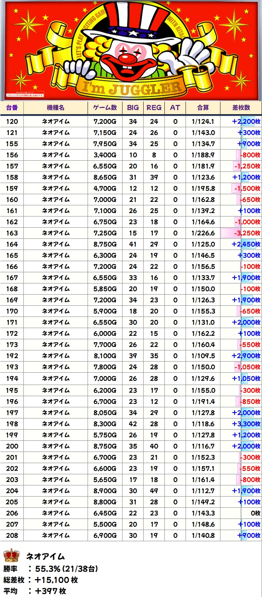
Task: Click the 差枚数 column header
Action: (x=241, y=107)
